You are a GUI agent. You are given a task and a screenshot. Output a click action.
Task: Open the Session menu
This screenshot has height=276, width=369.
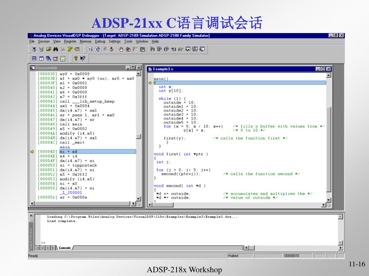(x=44, y=41)
